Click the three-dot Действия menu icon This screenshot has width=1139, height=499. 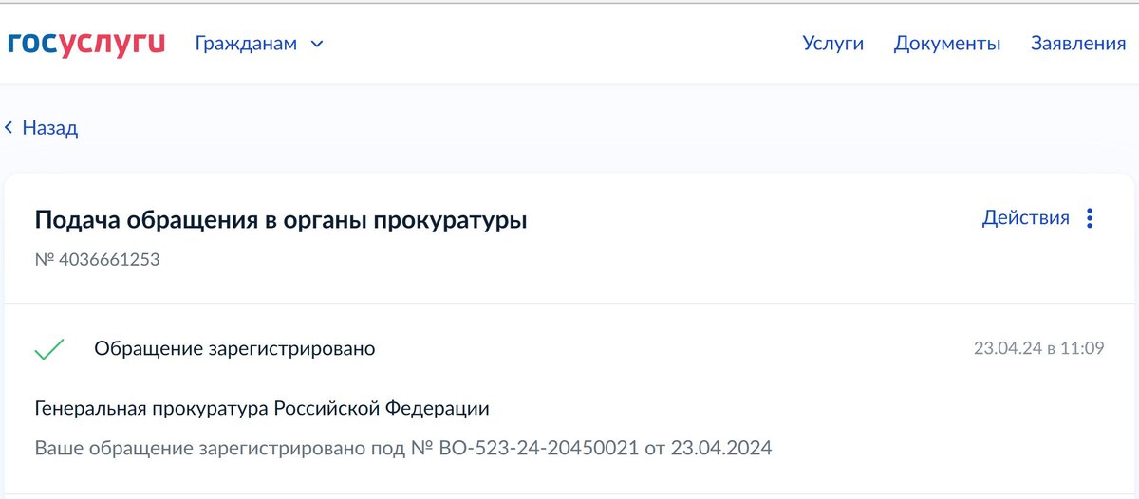1090,218
